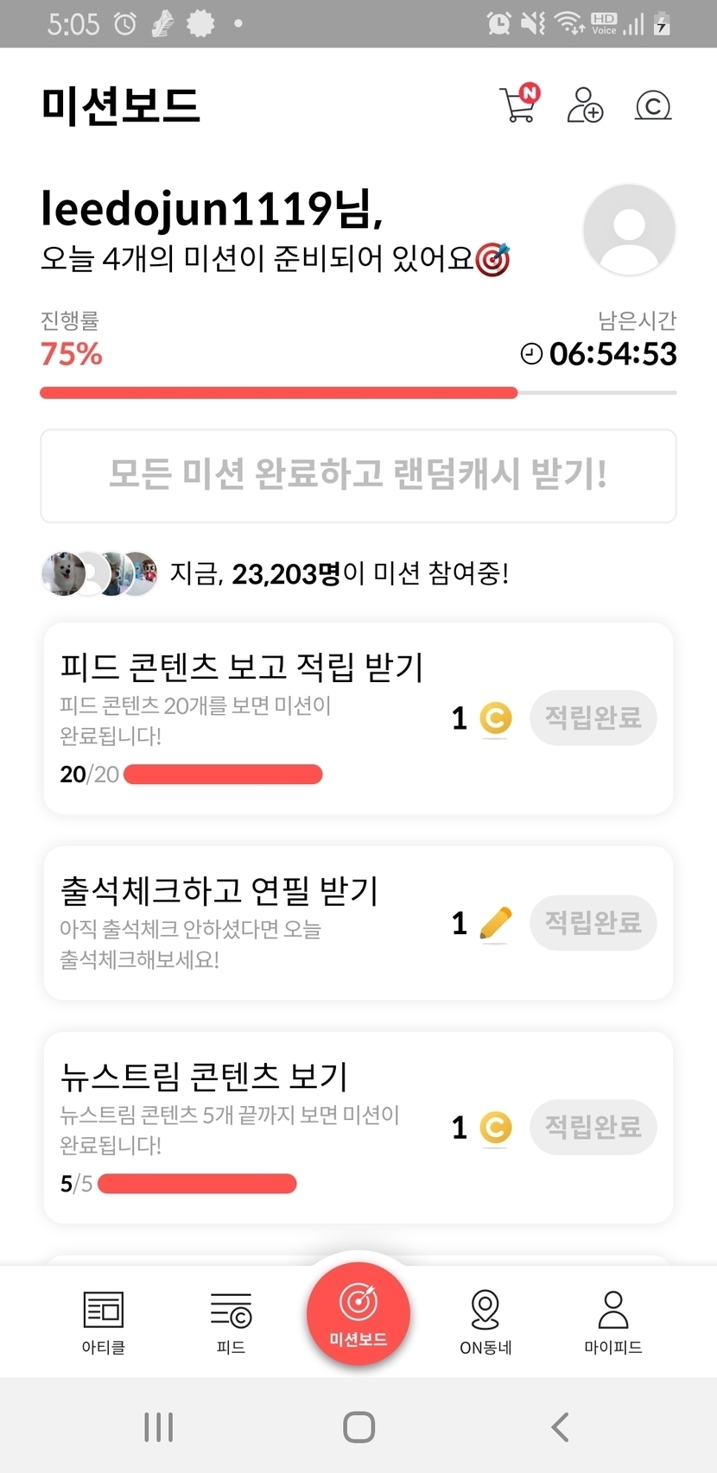Select the 미션보드 center tab
This screenshot has height=1473, width=717.
point(358,1314)
